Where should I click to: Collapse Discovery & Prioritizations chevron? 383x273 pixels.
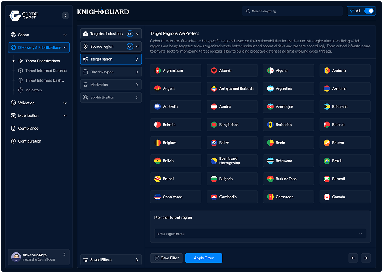(65, 47)
